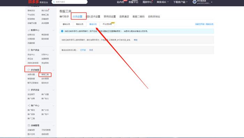
Task: Click the 多多进宝 section icon
Action: (29, 90)
